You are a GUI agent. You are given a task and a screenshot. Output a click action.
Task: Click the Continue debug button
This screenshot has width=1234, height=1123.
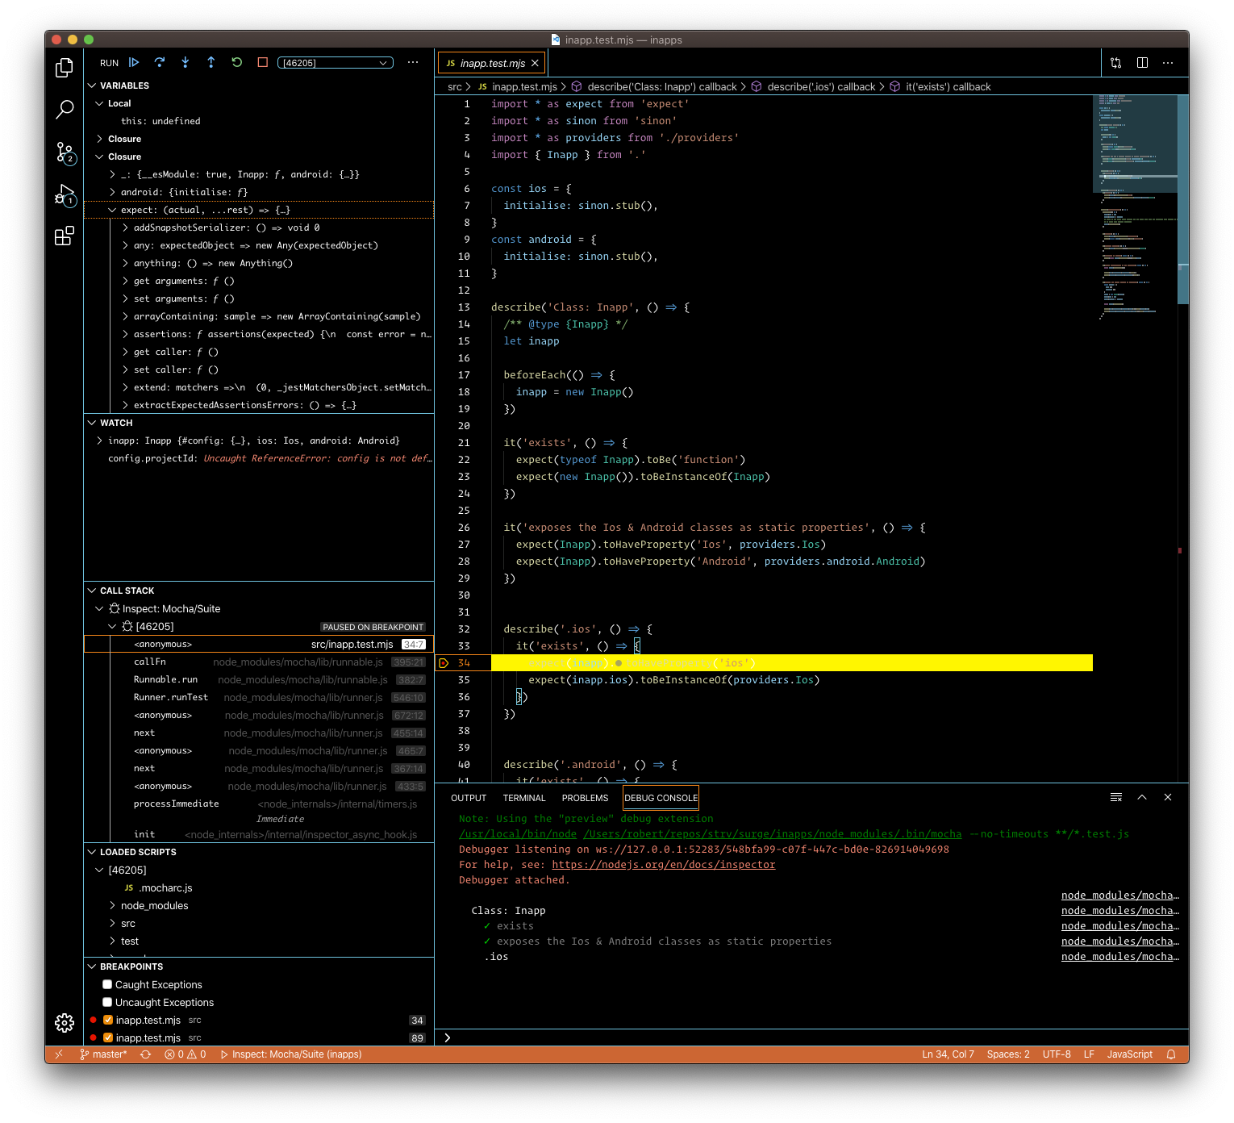pos(134,63)
